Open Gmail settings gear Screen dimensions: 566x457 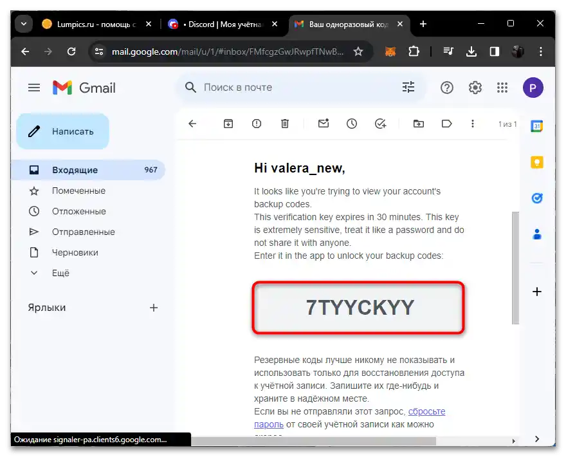(475, 88)
